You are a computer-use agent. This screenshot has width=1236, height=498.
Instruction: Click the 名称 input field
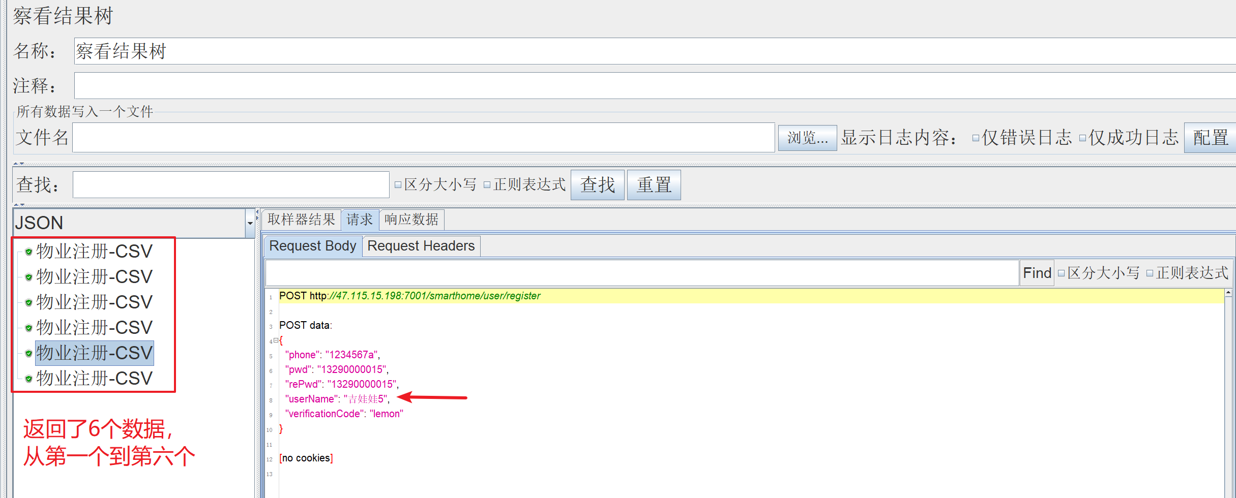[655, 51]
